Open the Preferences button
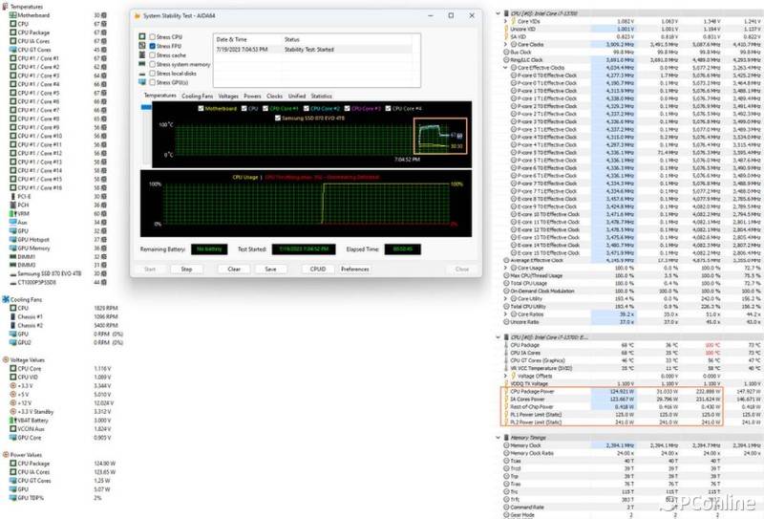This screenshot has height=519, width=764. (354, 269)
